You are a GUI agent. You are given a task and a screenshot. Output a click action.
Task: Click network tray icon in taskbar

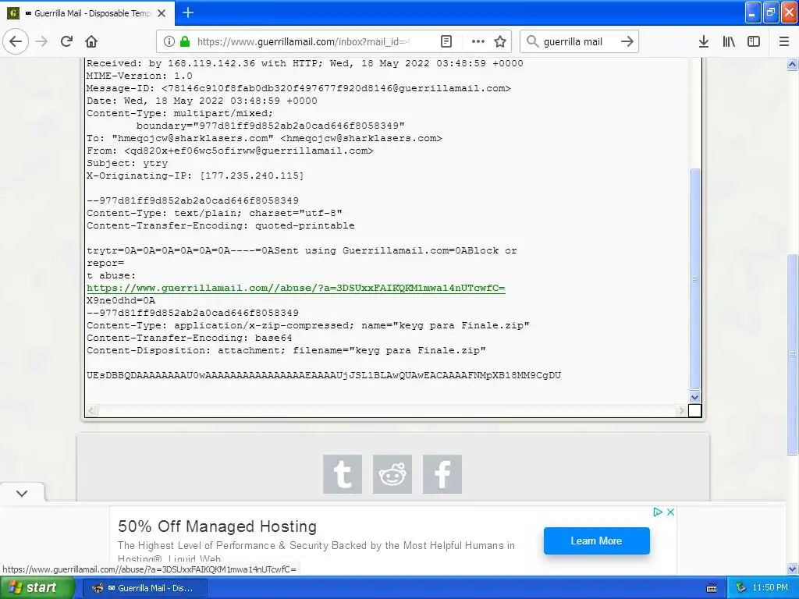[740, 588]
